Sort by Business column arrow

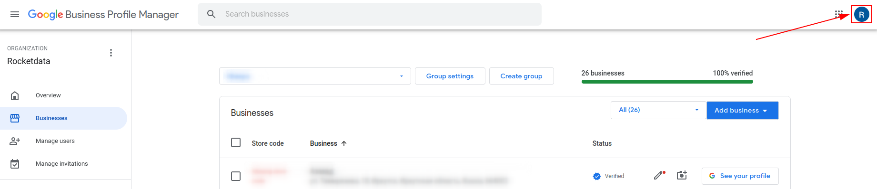(x=344, y=143)
